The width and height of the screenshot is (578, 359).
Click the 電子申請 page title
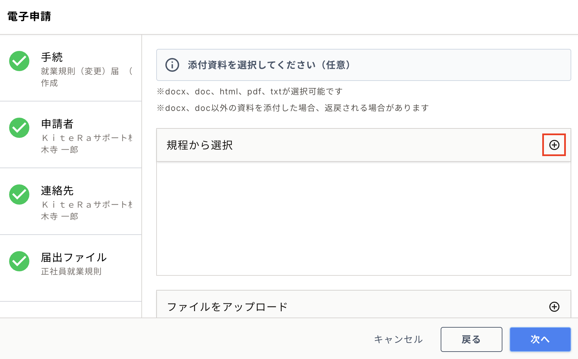point(29,17)
